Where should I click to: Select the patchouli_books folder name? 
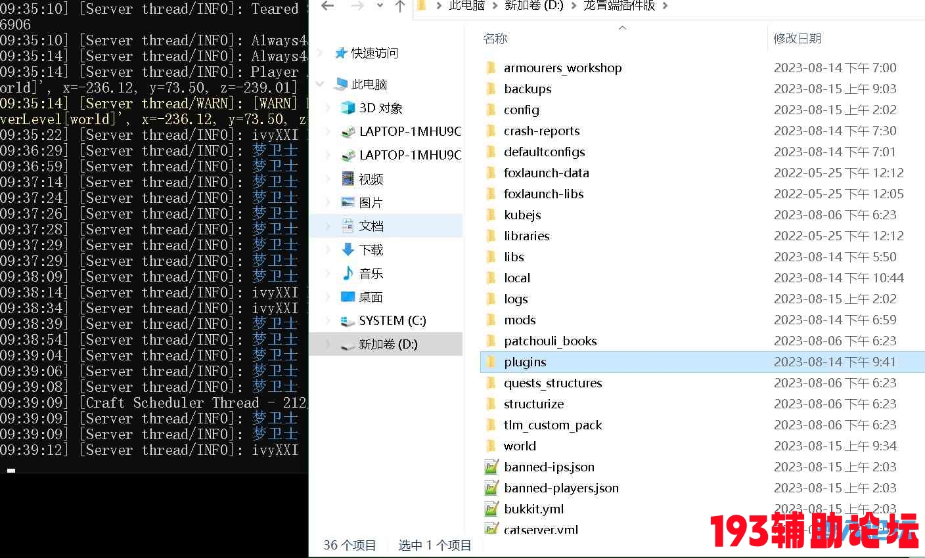[551, 341]
